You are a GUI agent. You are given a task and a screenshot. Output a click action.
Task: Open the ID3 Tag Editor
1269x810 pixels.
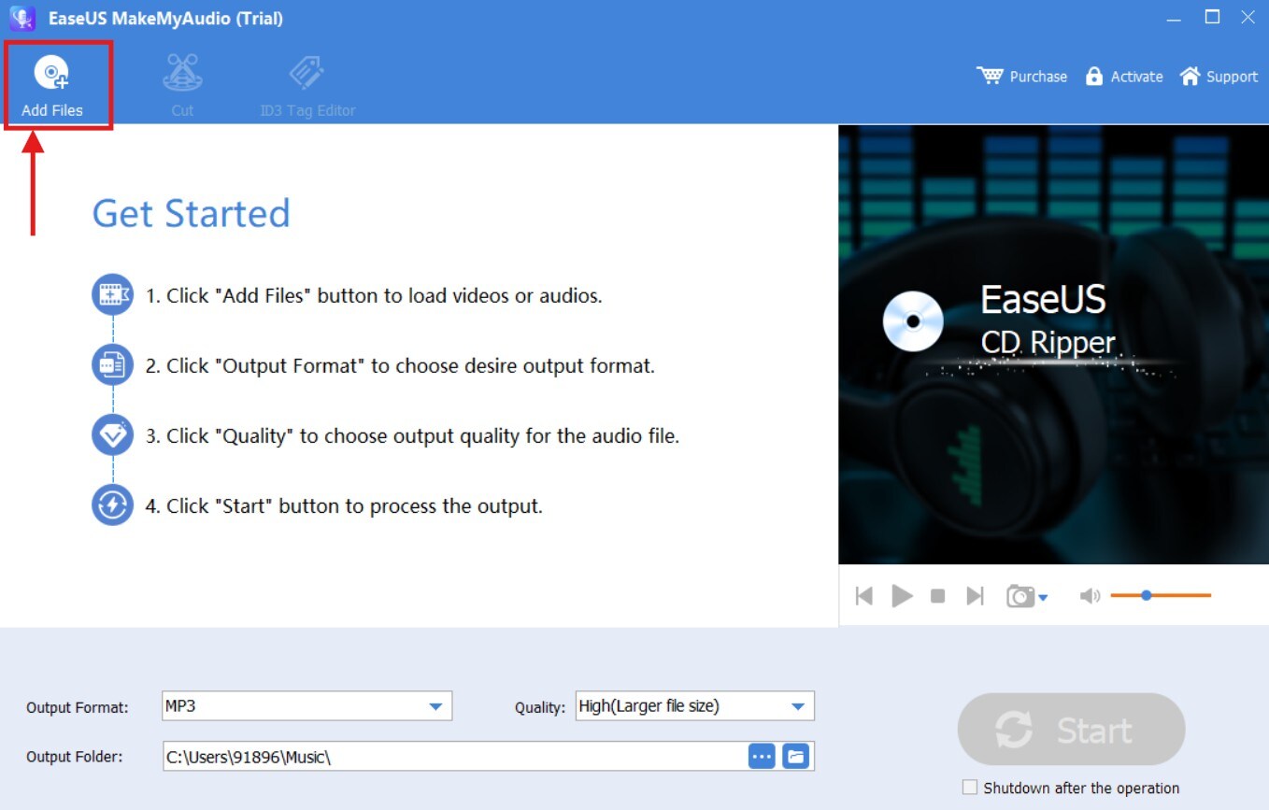point(307,86)
